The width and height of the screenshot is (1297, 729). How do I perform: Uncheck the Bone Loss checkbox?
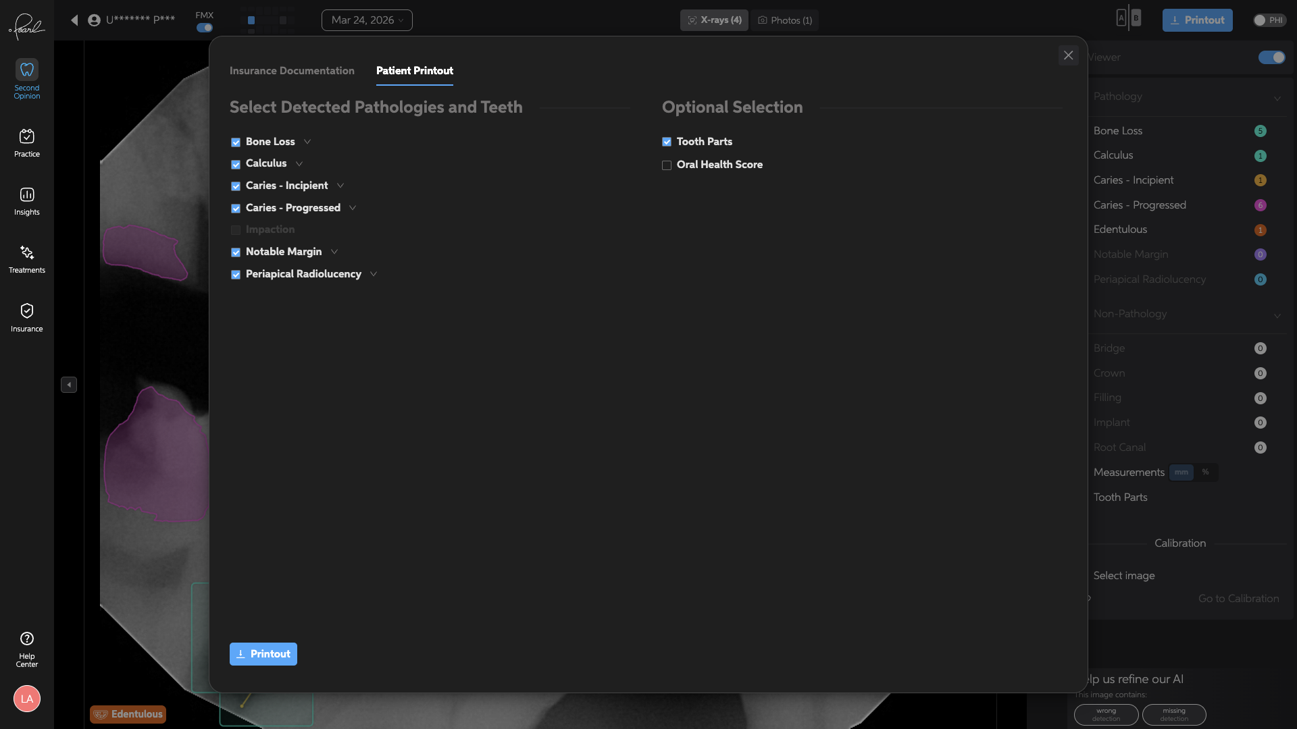[x=236, y=142]
